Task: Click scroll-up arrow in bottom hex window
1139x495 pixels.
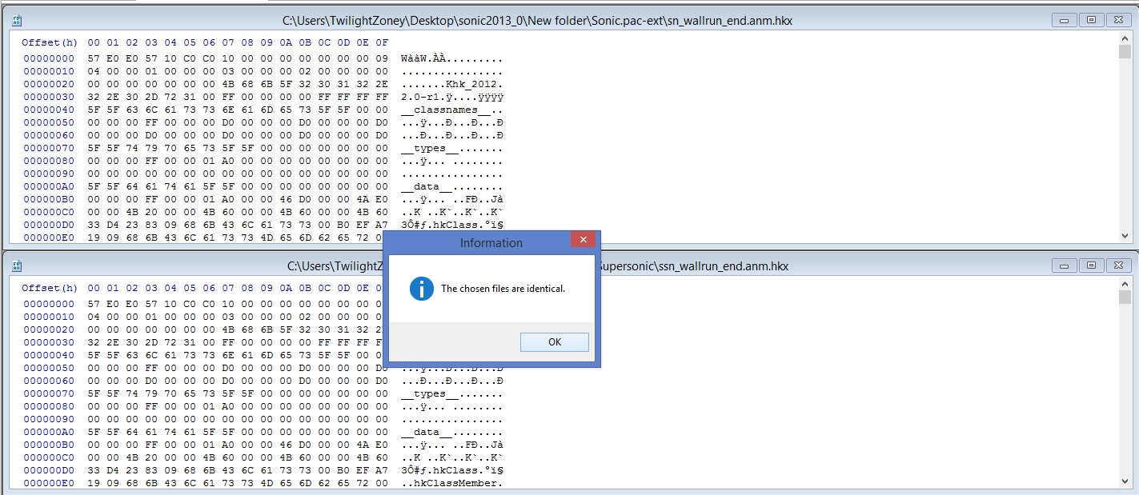Action: 1125,285
